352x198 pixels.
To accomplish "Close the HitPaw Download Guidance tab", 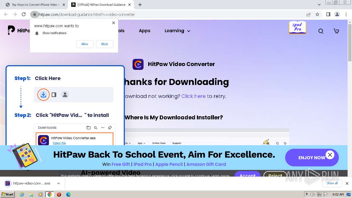I will pyautogui.click(x=130, y=5).
